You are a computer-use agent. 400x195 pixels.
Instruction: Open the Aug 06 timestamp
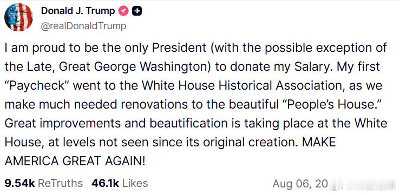tap(300, 184)
